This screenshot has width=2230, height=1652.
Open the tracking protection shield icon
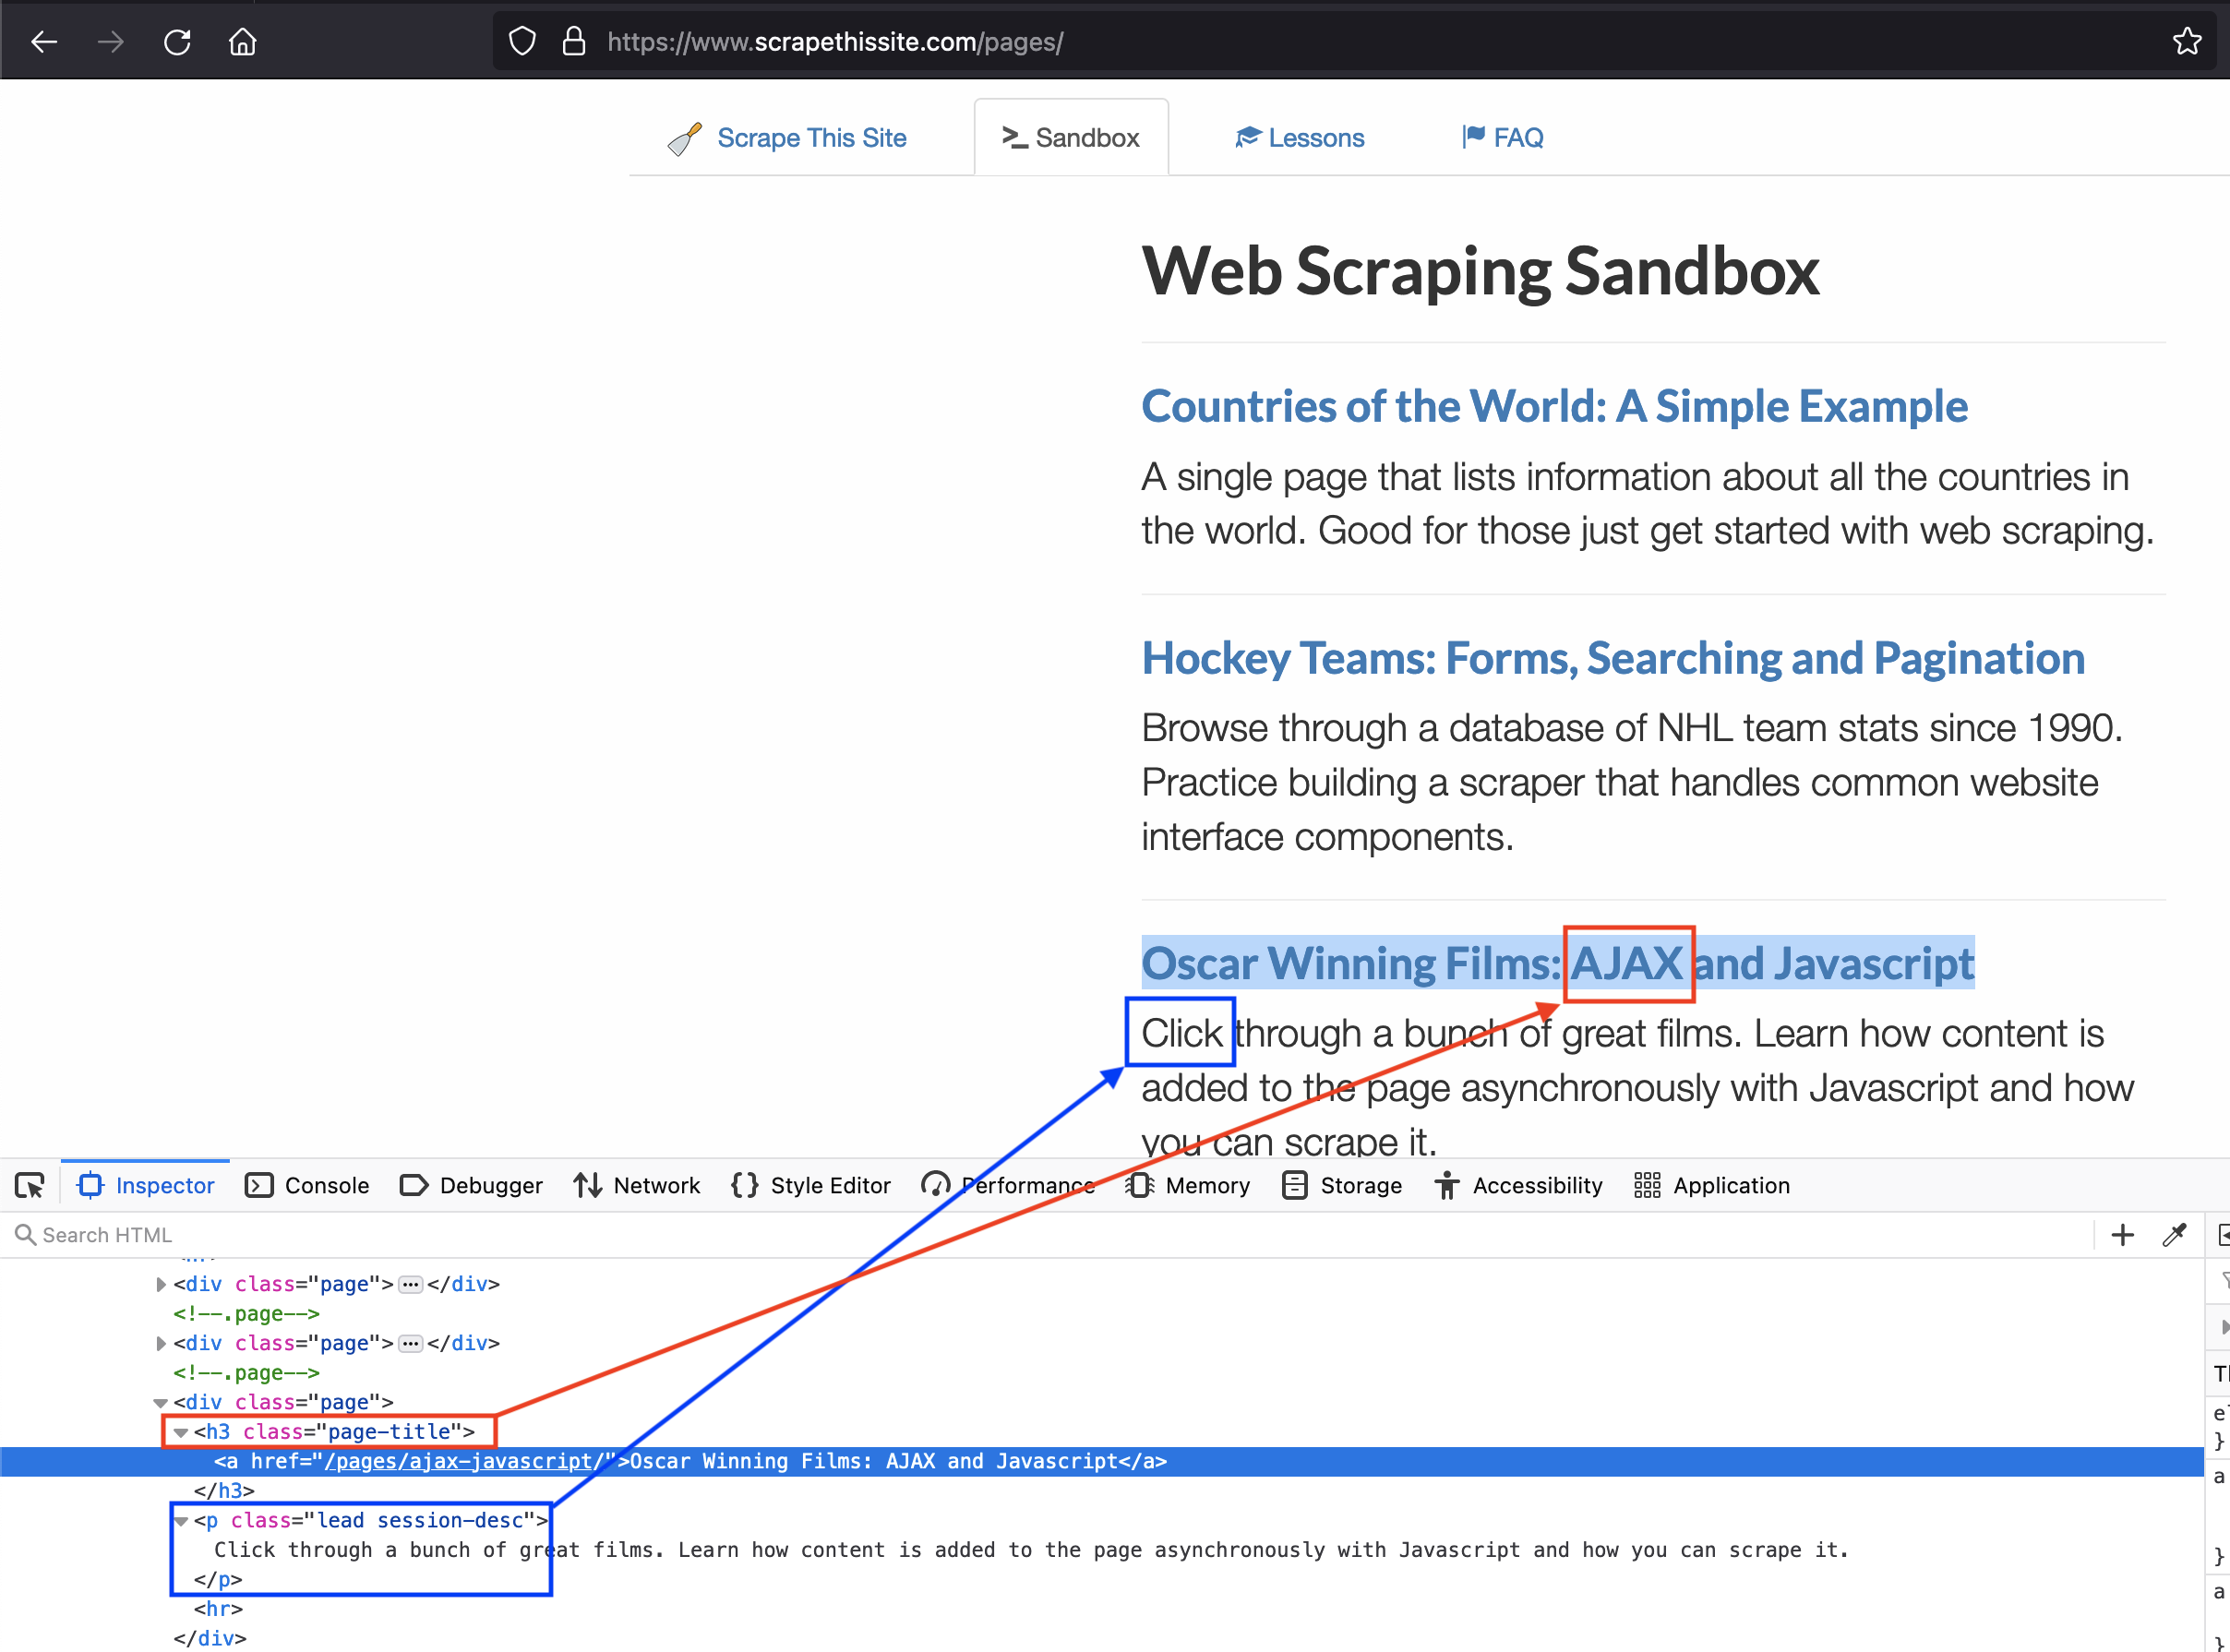coord(522,42)
